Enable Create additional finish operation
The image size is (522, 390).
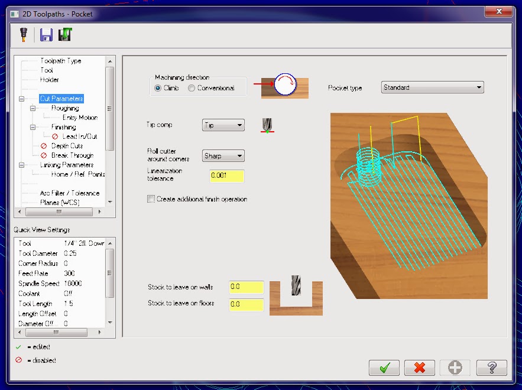(152, 199)
